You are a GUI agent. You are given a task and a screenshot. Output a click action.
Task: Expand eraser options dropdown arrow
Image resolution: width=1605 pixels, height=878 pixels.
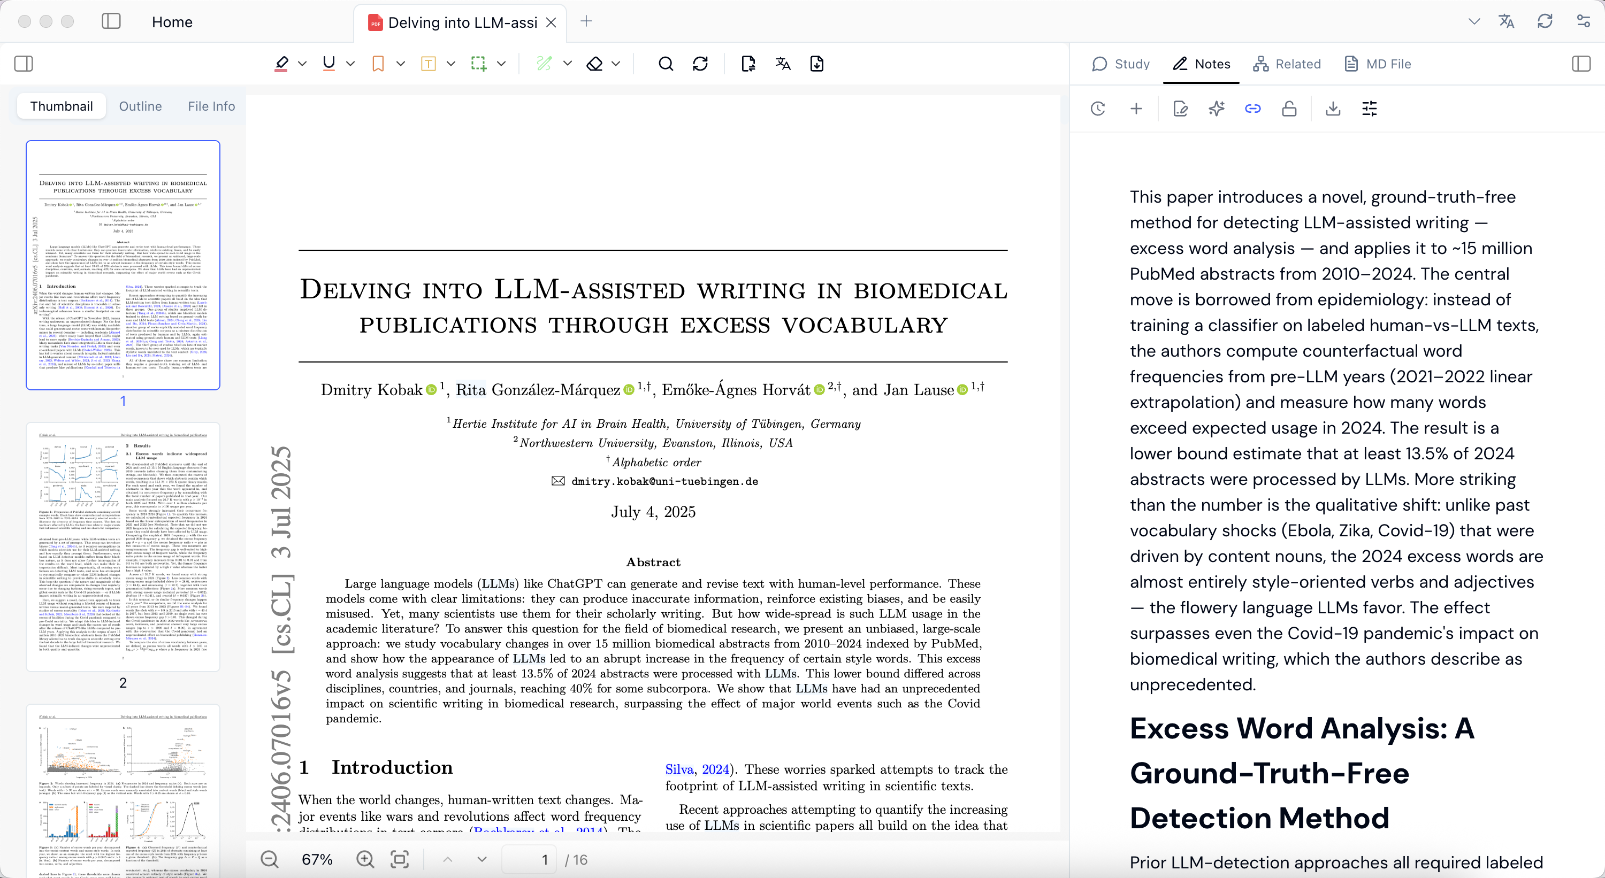point(616,64)
